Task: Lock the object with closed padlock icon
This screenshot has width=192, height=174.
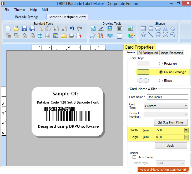Action: [x=24, y=36]
